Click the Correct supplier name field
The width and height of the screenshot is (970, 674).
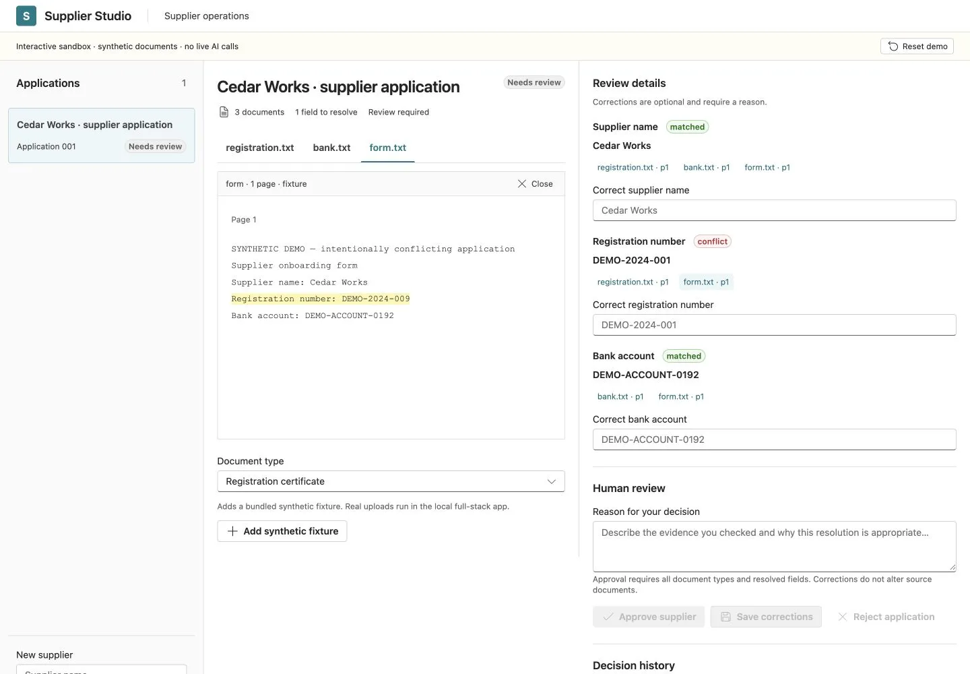(775, 210)
